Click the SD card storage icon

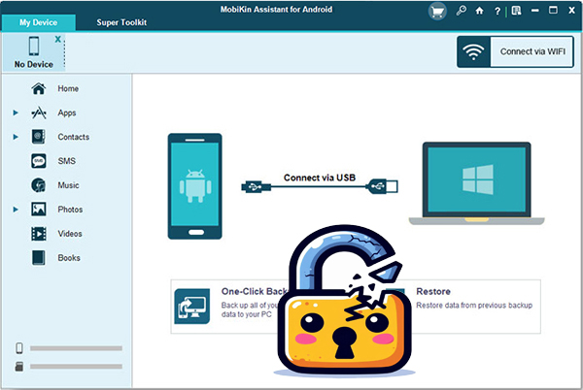pos(19,367)
